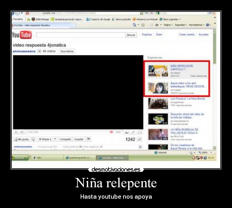Click the Suscribirse button
This screenshot has width=232, height=208.
[67, 51]
